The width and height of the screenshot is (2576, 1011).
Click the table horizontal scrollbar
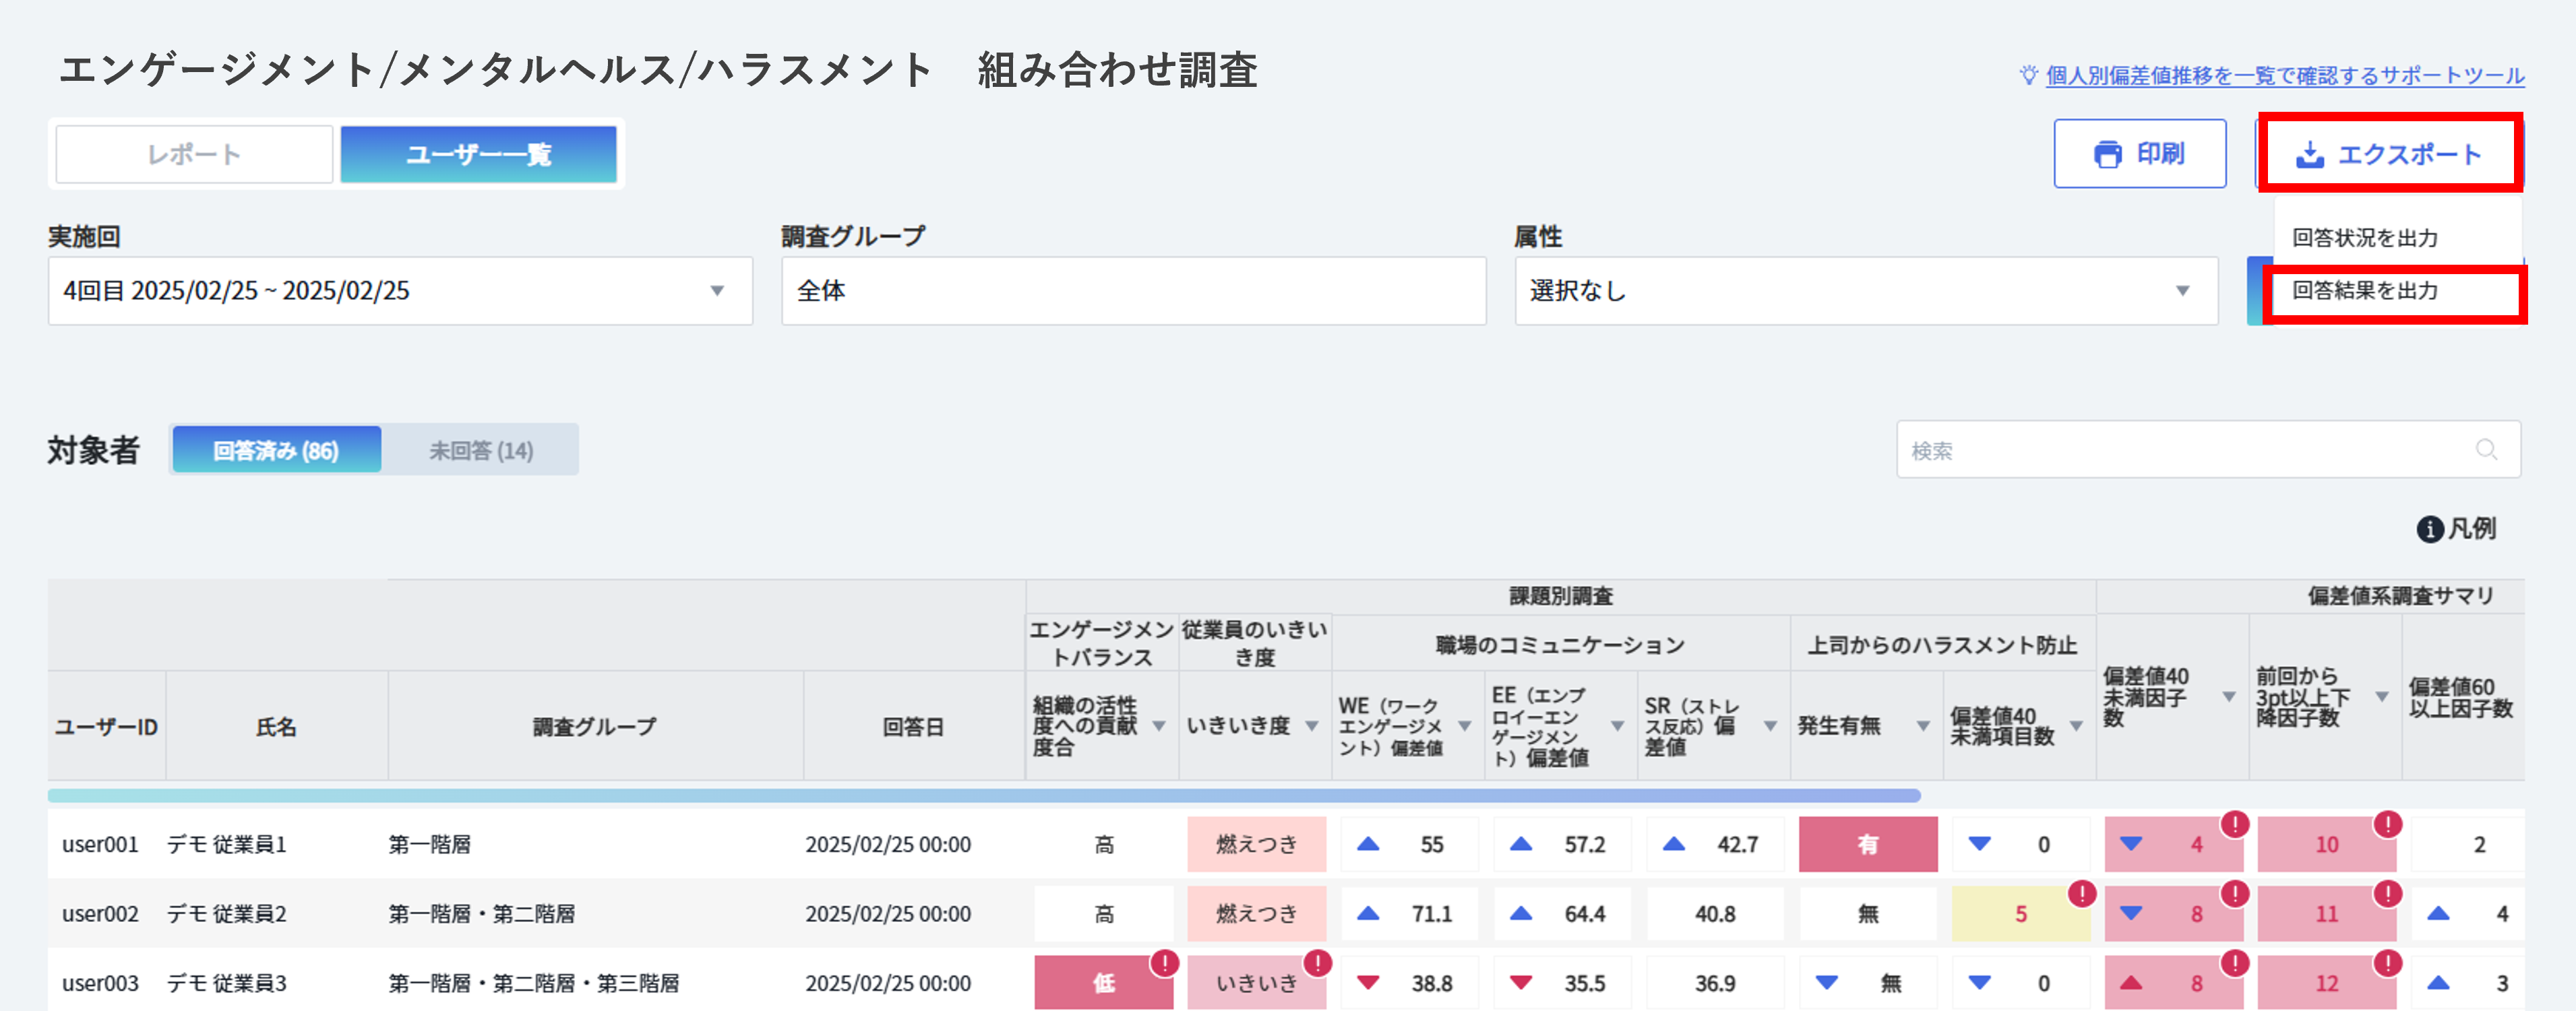(x=984, y=796)
